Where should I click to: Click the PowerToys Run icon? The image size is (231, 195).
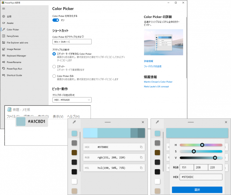(4, 68)
